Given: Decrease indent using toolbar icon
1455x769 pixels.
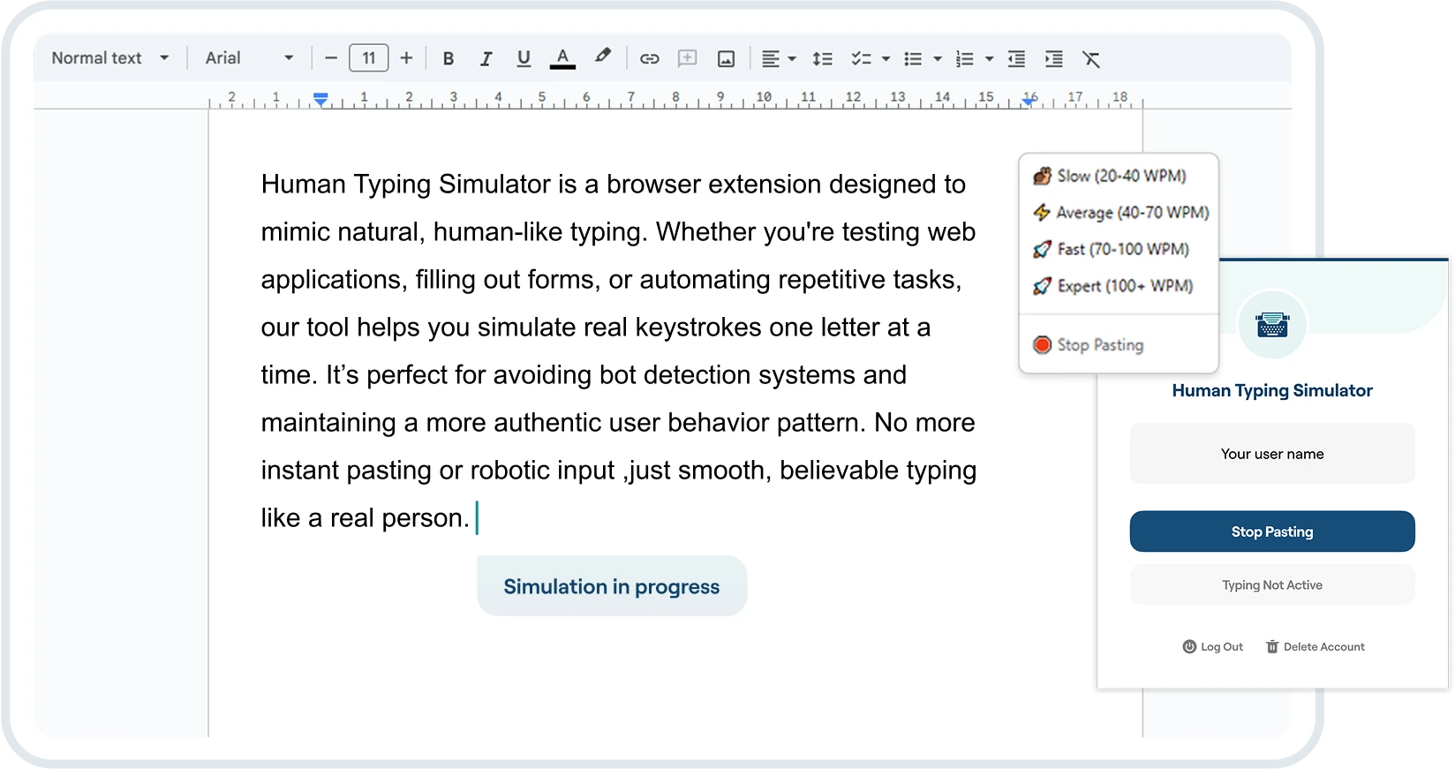Looking at the screenshot, I should 1016,59.
